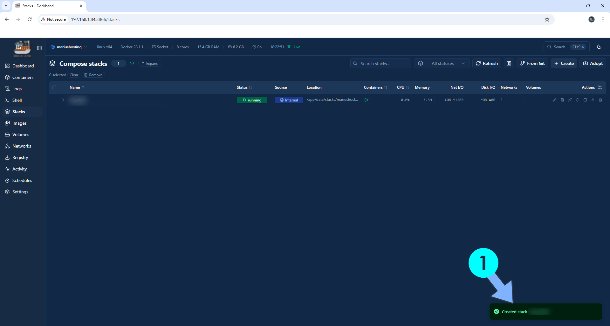610x326 pixels.
Task: Open the All statuses dropdown
Action: 442,63
